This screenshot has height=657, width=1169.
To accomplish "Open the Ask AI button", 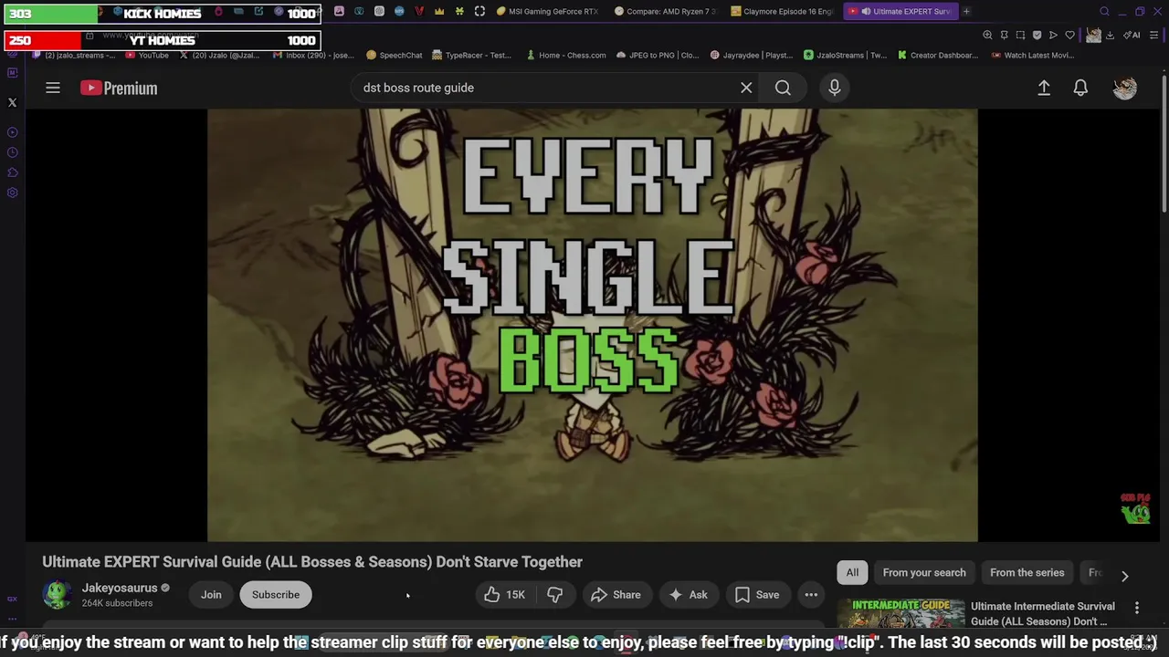I will (688, 595).
